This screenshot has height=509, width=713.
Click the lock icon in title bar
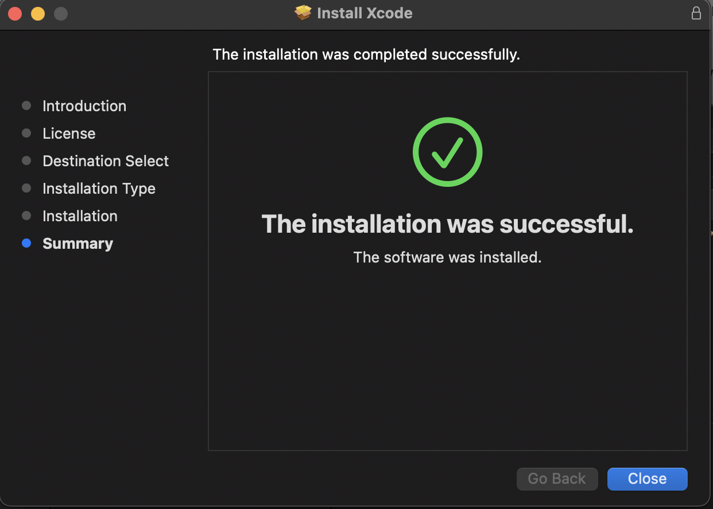tap(696, 13)
